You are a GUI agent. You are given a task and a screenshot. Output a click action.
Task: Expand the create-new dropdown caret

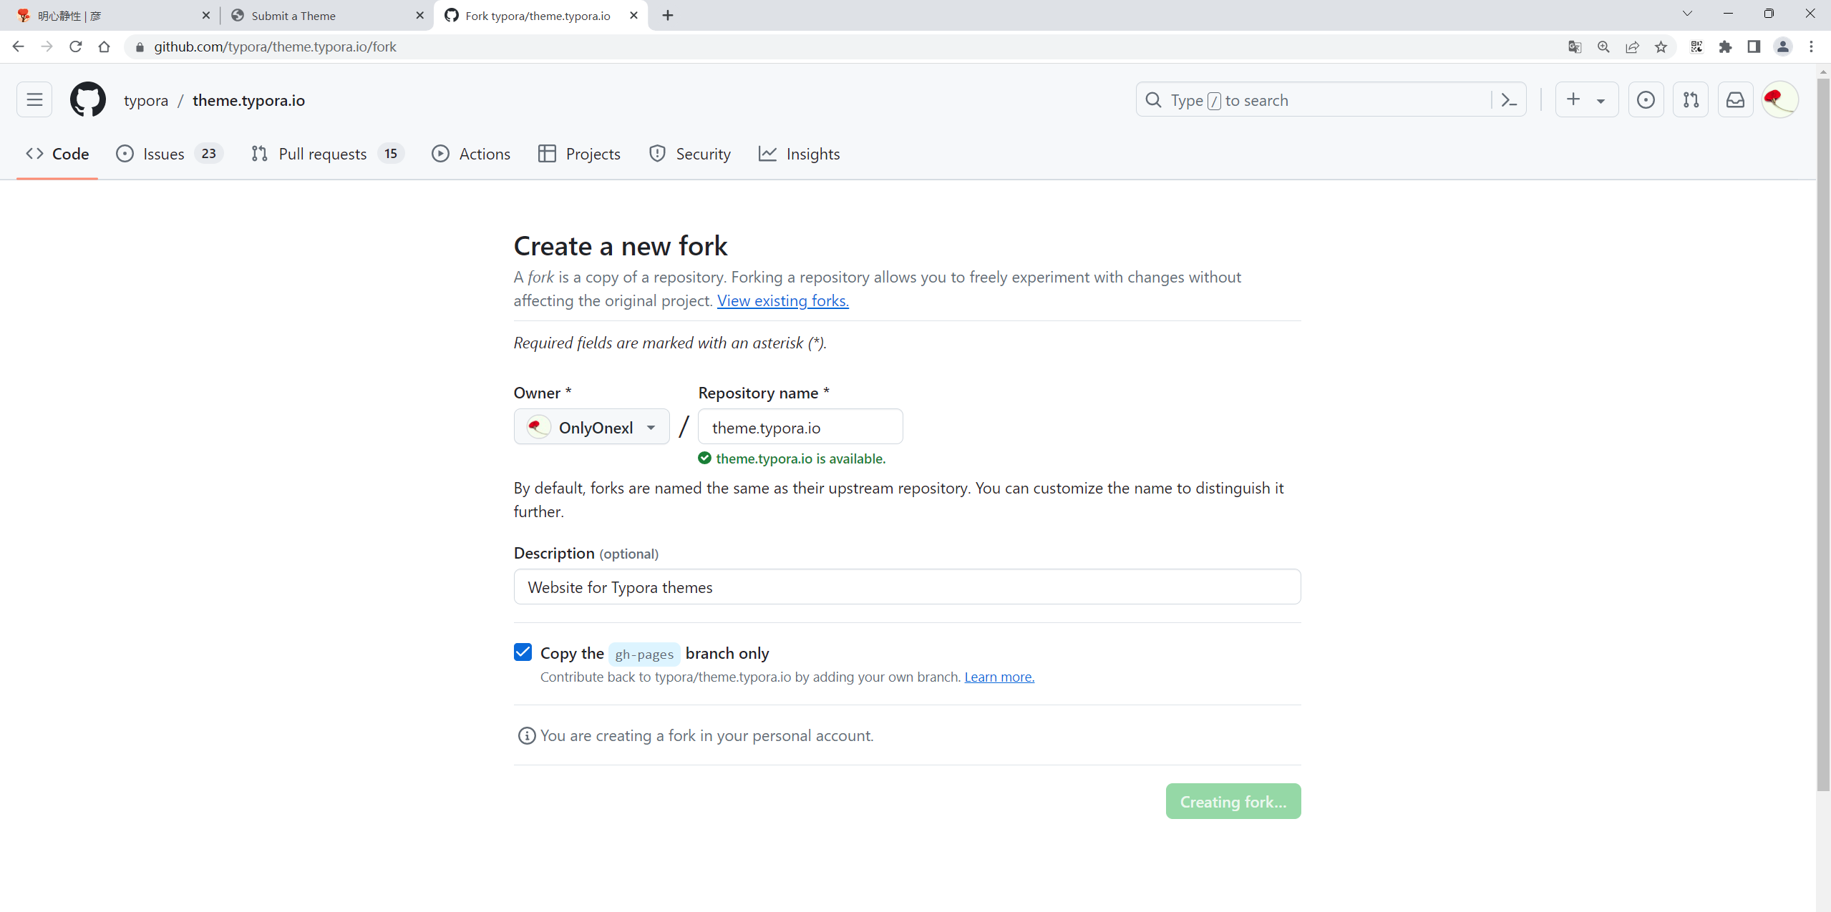pyautogui.click(x=1601, y=101)
